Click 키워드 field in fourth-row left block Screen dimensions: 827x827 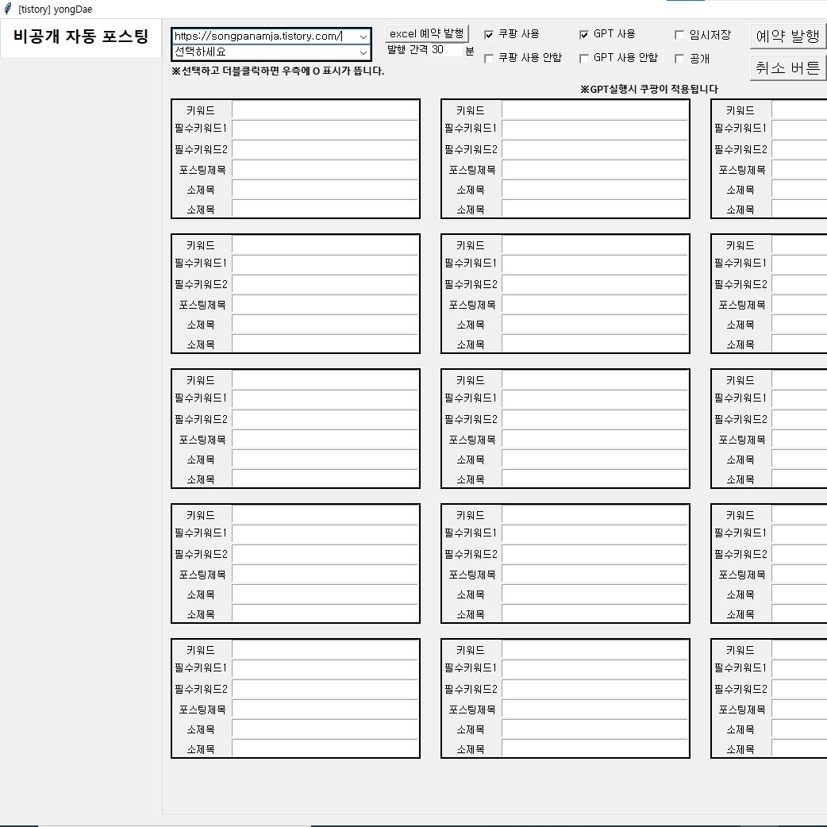click(325, 515)
